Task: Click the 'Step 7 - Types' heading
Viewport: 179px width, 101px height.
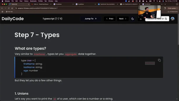Action: (x=37, y=35)
